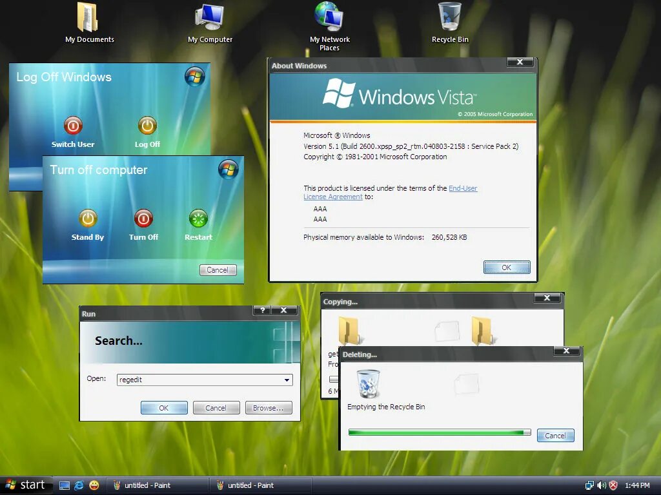Click Cancel in the Deleting dialog
The width and height of the screenshot is (661, 495).
coord(556,436)
